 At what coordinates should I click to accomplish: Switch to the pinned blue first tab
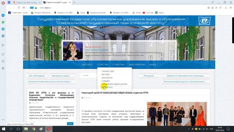(x=9, y=2)
